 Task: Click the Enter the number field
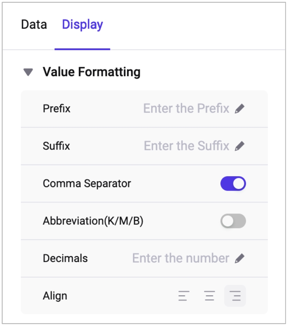tap(181, 258)
